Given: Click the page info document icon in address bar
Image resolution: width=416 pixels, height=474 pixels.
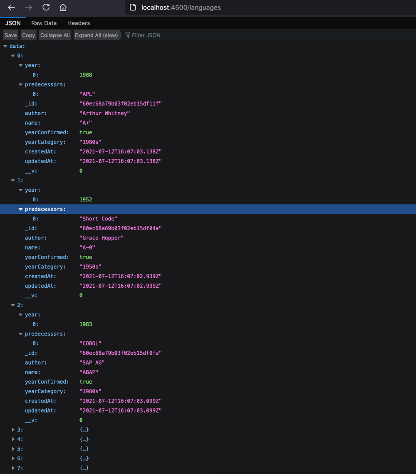Looking at the screenshot, I should pyautogui.click(x=132, y=7).
